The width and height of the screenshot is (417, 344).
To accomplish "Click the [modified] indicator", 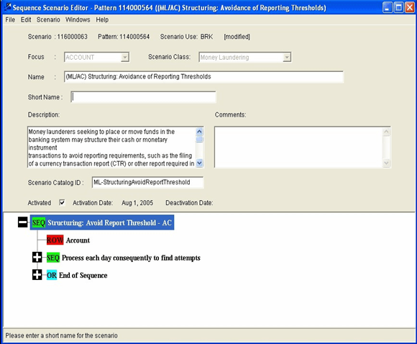I will [x=237, y=37].
